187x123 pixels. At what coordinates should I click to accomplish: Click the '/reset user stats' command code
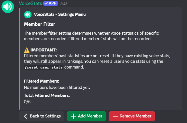coord(44,68)
